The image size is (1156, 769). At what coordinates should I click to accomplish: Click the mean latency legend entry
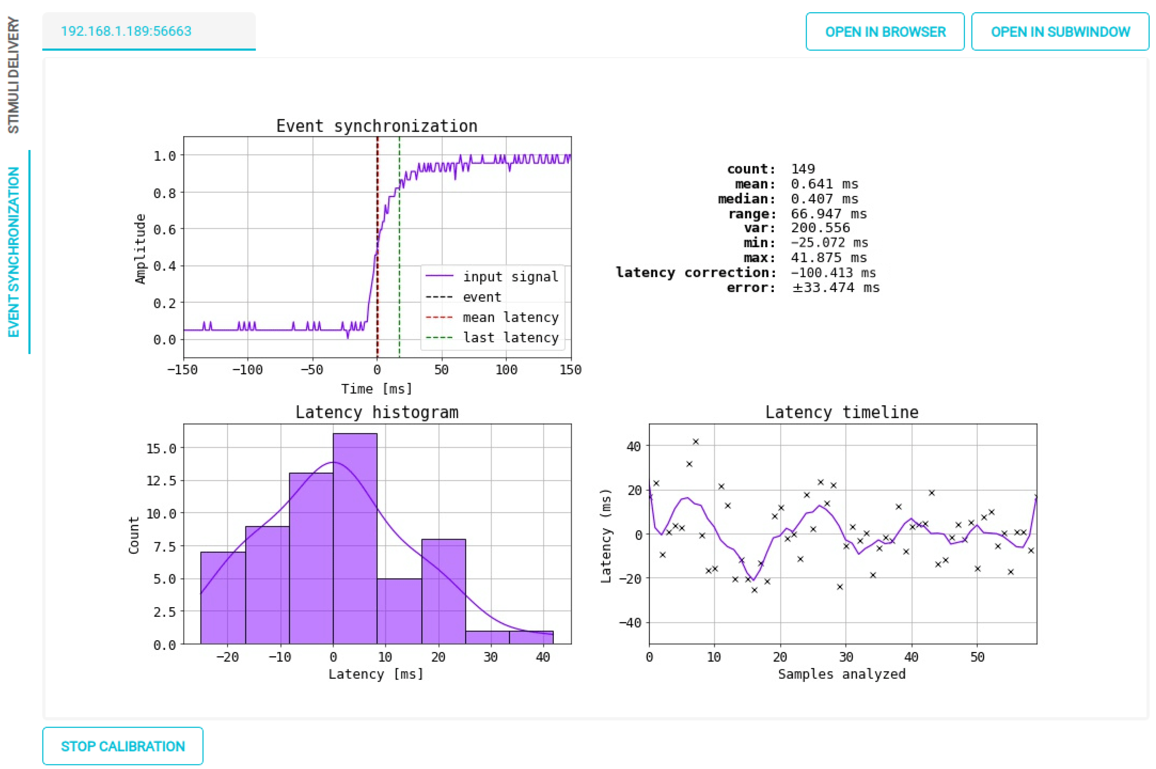[x=510, y=317]
